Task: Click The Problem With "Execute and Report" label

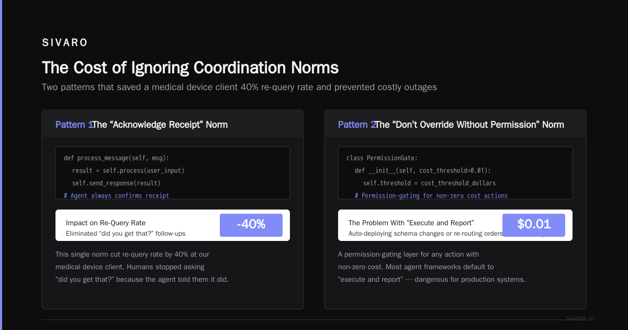Action: coord(411,223)
